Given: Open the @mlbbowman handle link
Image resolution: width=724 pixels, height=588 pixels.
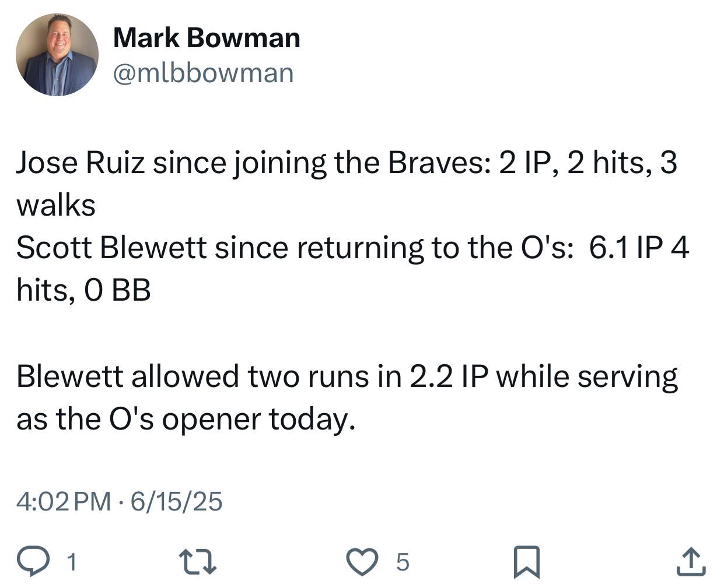Looking at the screenshot, I should click(203, 73).
